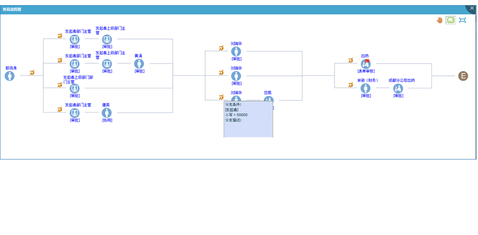Click condition icon of the 总裁 branch
Screen dimensions: 478x235
221,97
